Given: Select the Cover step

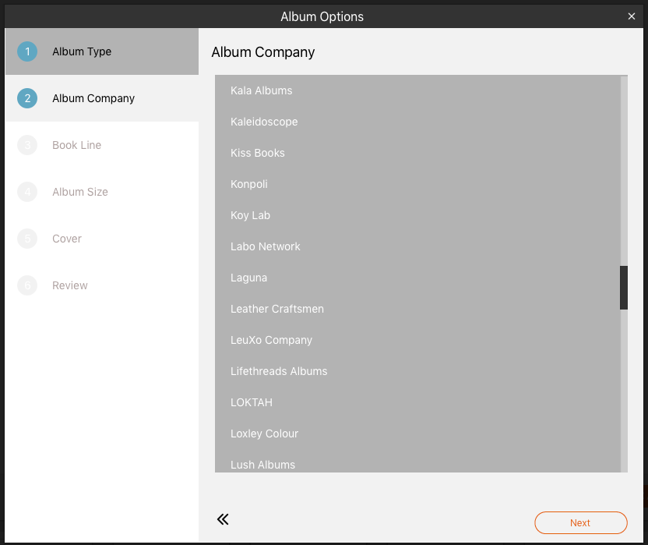Looking at the screenshot, I should click(x=102, y=239).
